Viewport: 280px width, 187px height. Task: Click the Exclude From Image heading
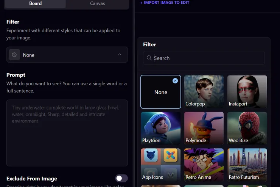(32, 179)
